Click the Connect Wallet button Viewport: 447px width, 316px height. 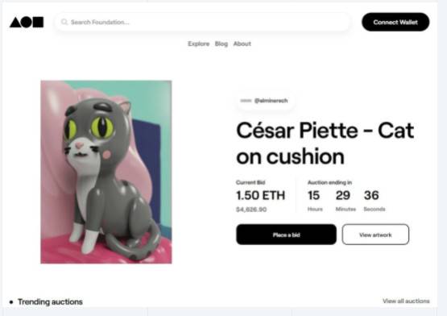click(x=395, y=22)
